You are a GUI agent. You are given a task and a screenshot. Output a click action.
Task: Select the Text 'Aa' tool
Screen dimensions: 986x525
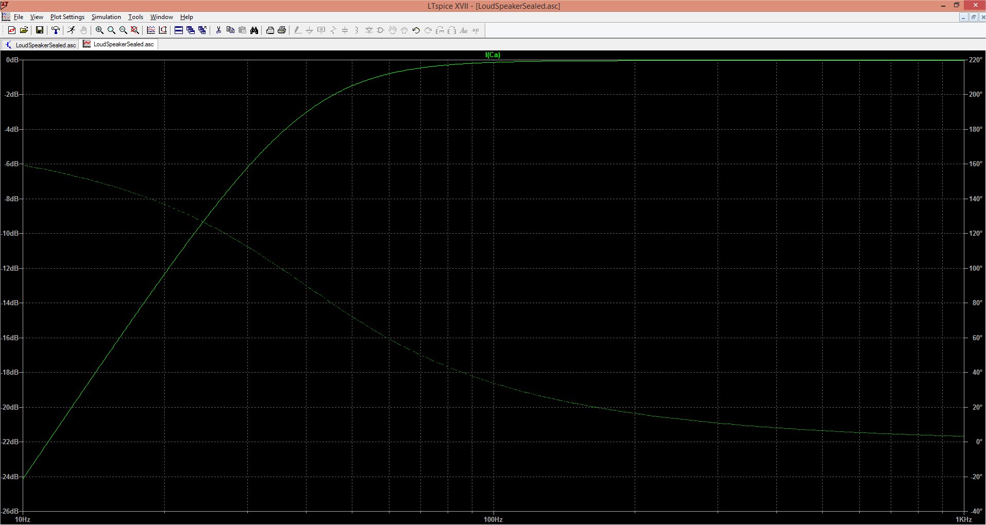(x=464, y=30)
